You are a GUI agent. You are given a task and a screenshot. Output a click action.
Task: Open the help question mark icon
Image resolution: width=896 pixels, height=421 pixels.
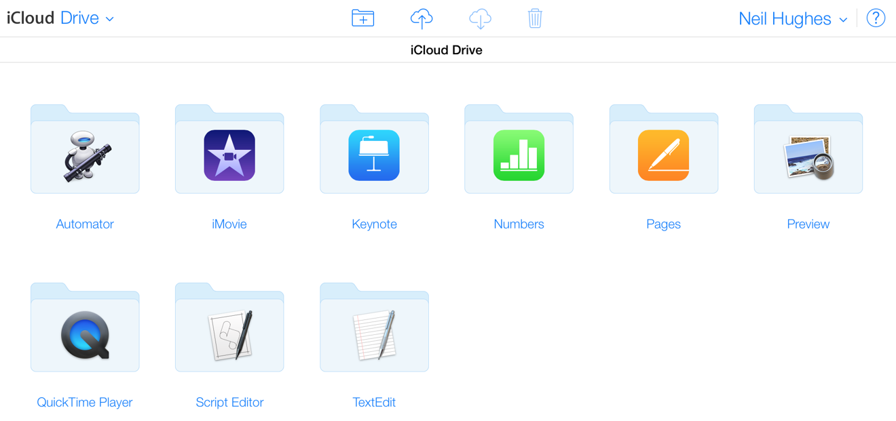click(876, 18)
